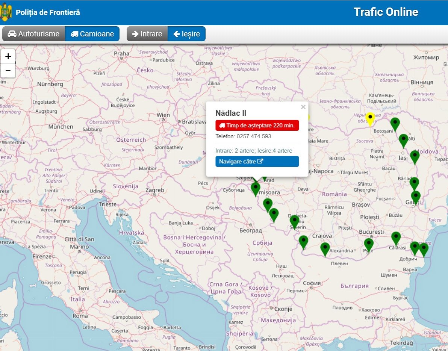This screenshot has width=448, height=351.
Task: Click the red 220 min wait badge
Action: (x=257, y=126)
